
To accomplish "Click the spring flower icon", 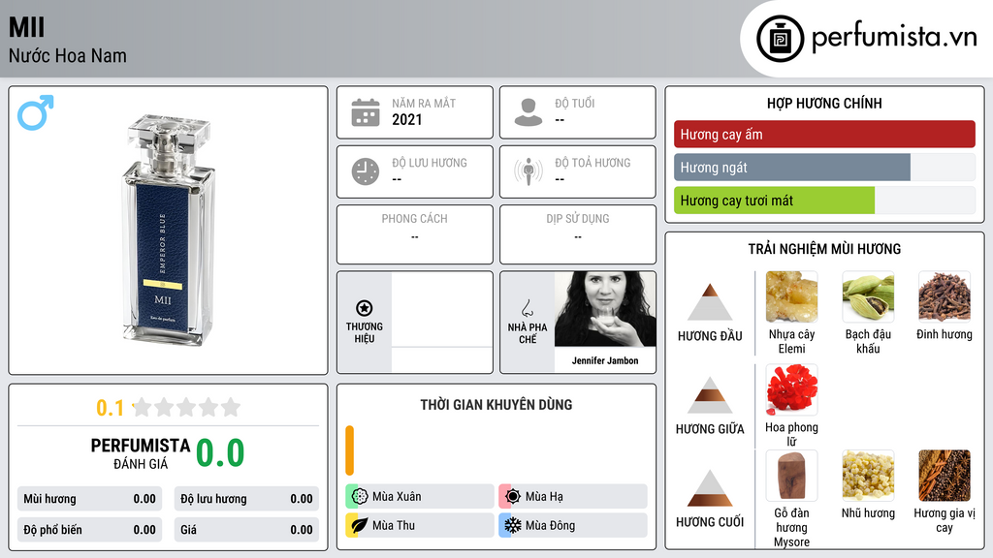I will tap(360, 497).
